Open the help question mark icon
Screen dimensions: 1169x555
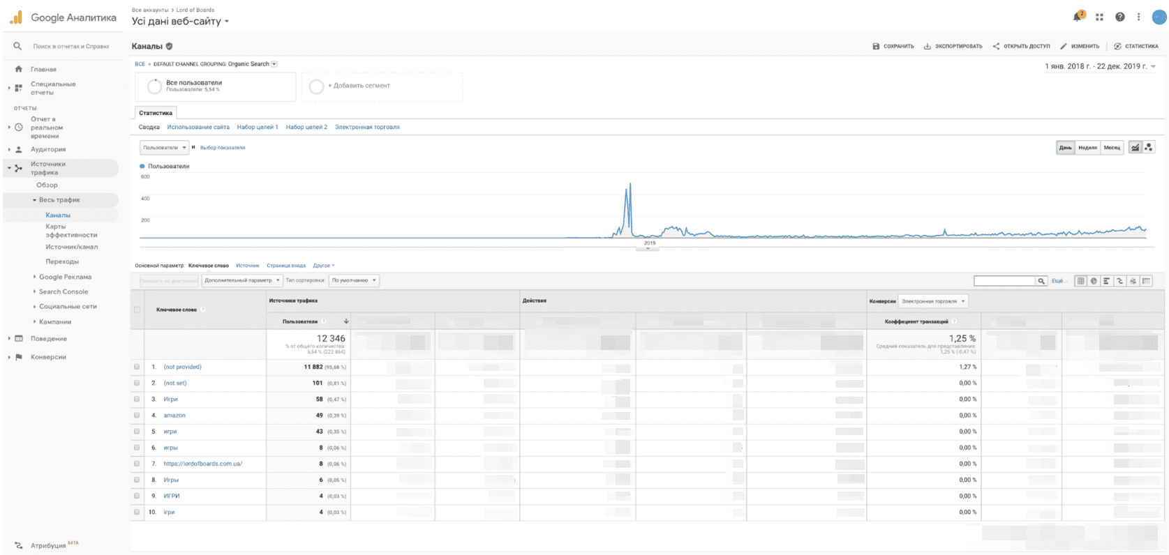[x=1119, y=17]
